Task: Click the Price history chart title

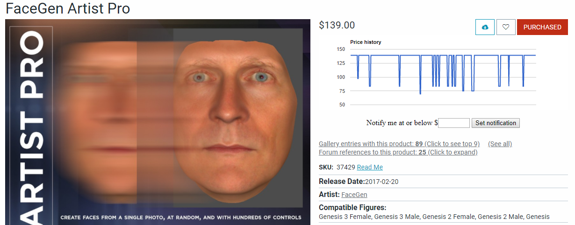Action: click(366, 42)
